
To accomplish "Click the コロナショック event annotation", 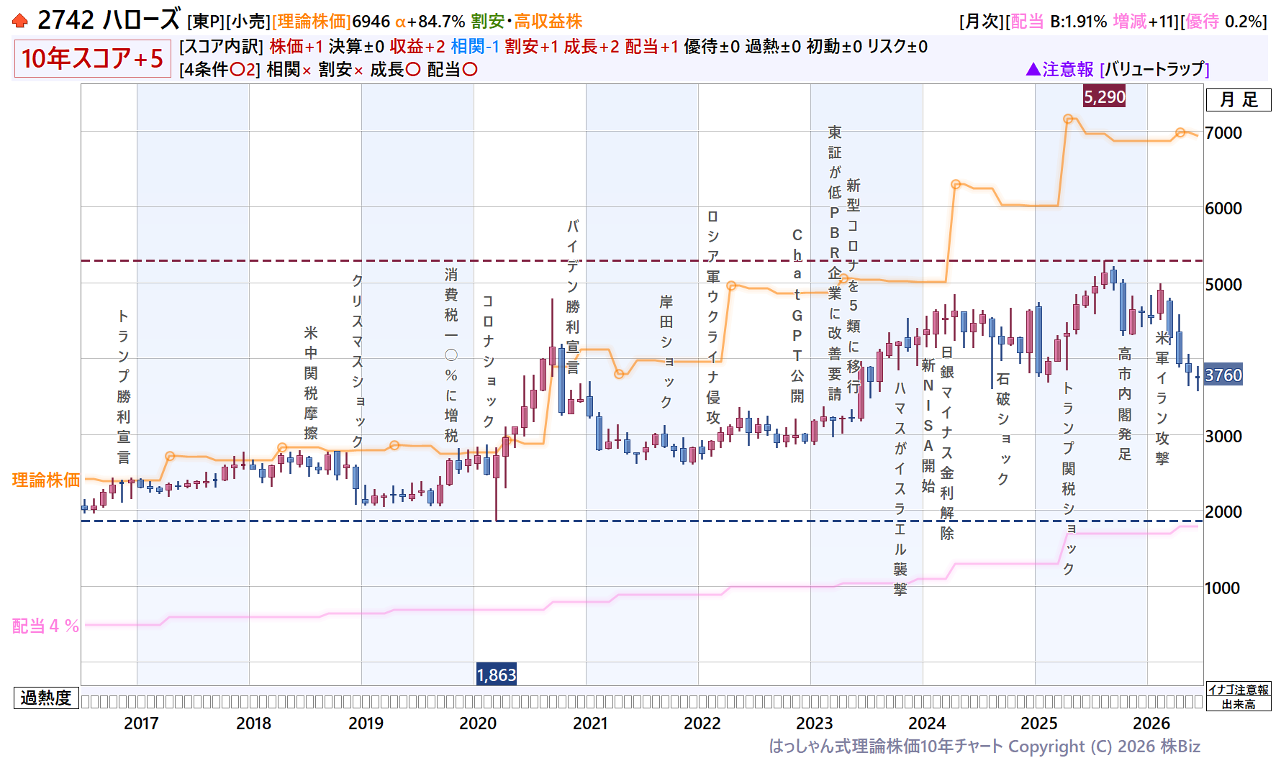I will (x=489, y=360).
